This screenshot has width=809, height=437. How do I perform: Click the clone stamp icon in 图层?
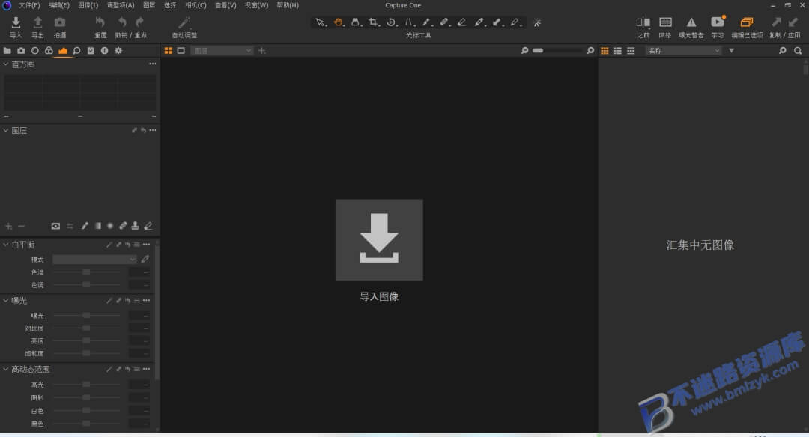tap(135, 226)
